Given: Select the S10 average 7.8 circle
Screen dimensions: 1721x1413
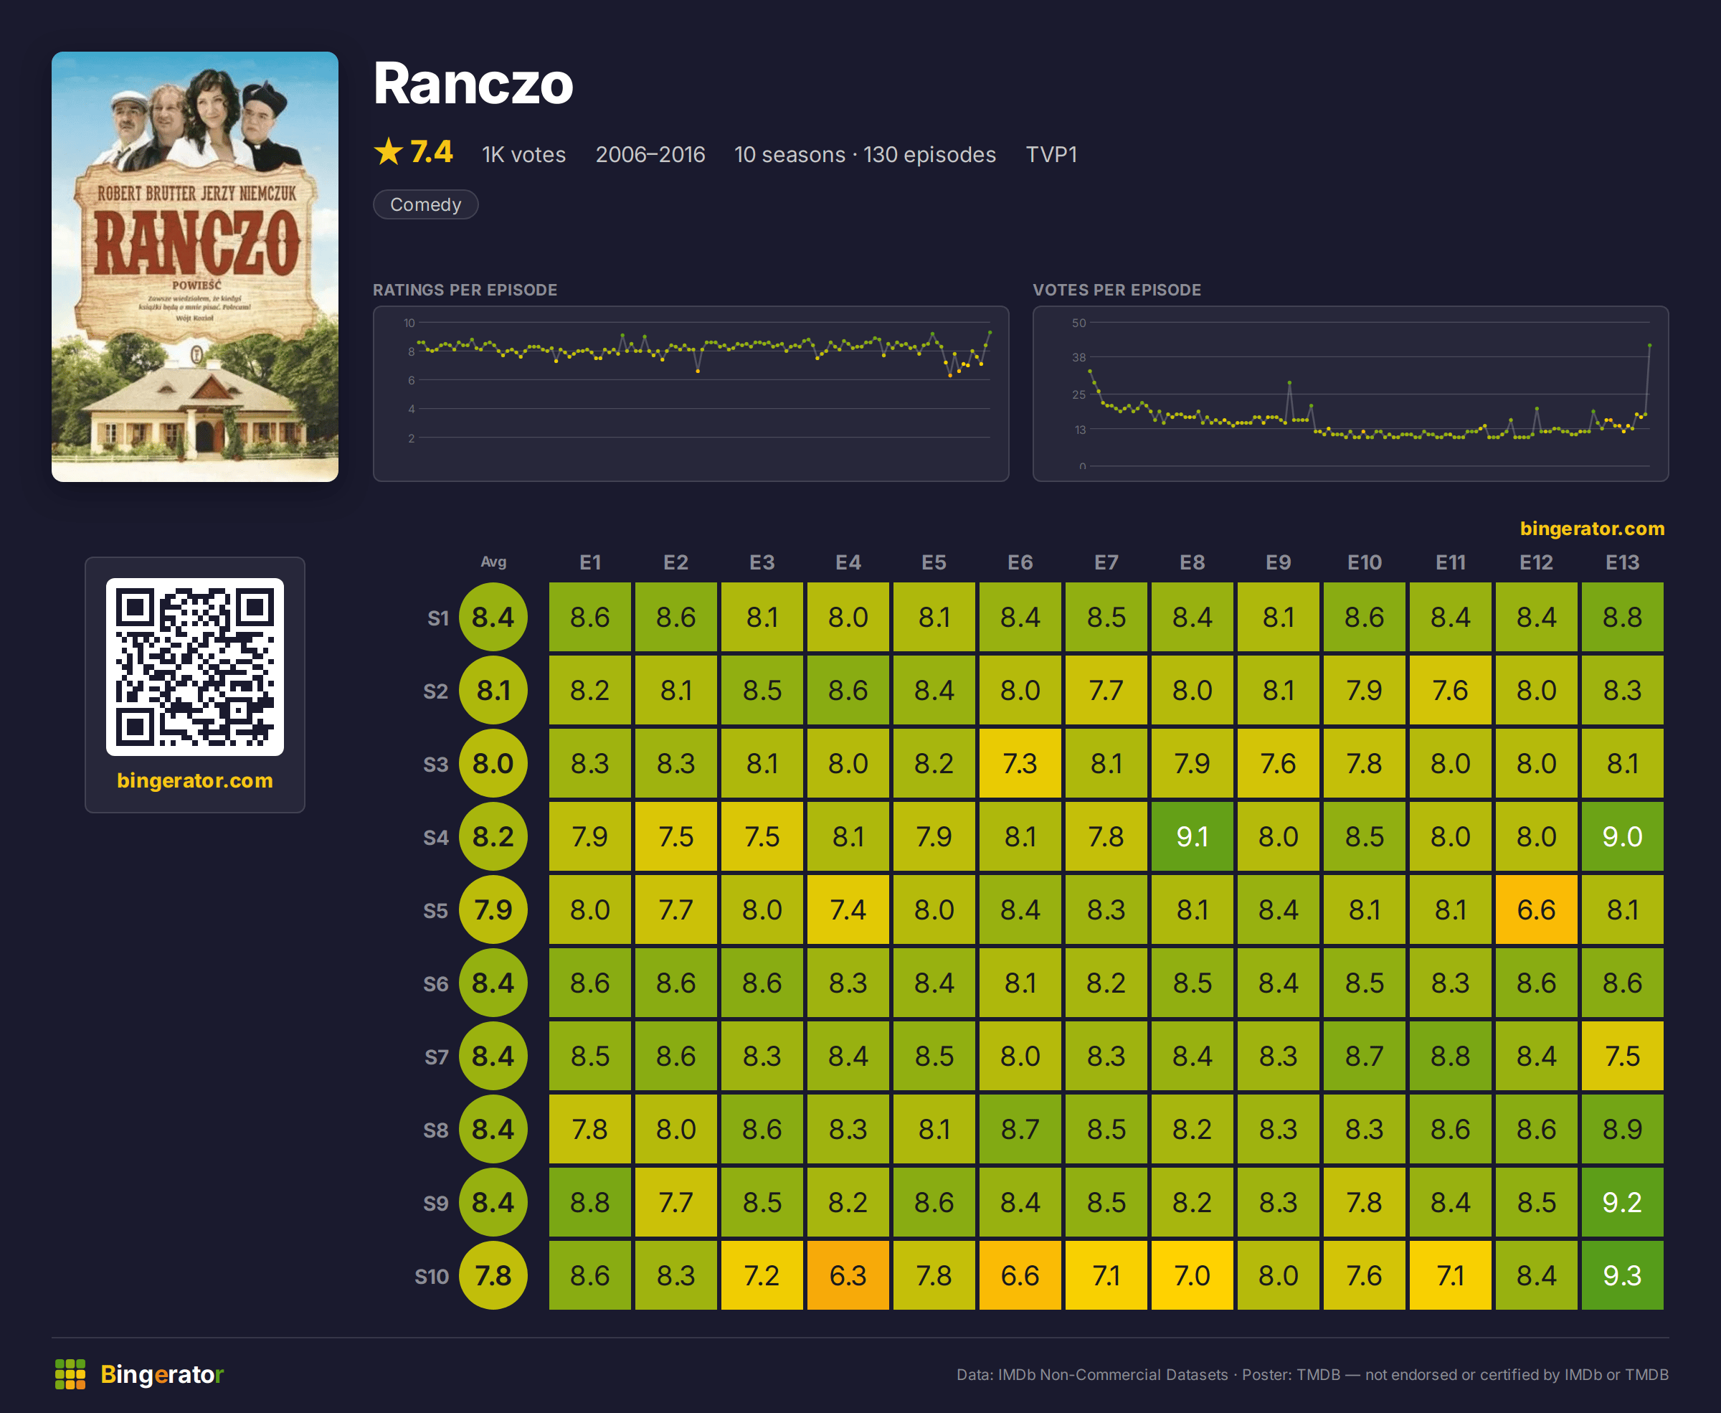Looking at the screenshot, I should (493, 1275).
